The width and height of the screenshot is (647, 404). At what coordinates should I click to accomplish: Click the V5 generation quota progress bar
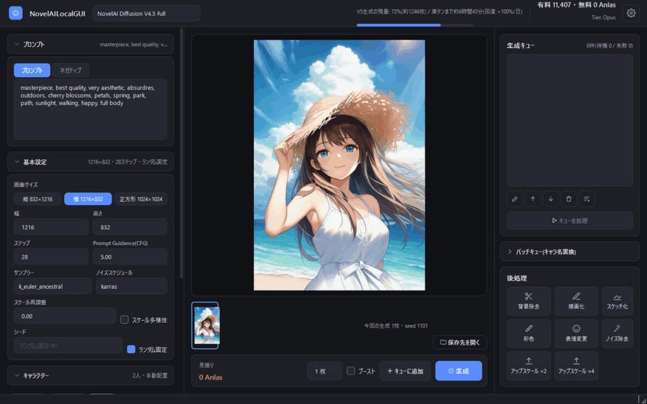(415, 25)
